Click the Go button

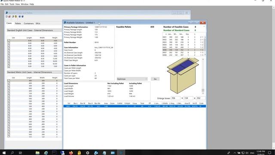155,79
